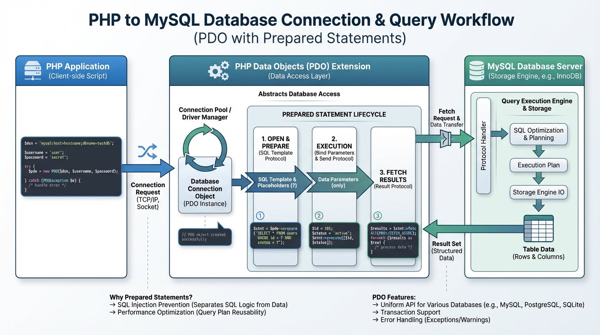Click the blue shuffle arrows icon

click(147, 151)
